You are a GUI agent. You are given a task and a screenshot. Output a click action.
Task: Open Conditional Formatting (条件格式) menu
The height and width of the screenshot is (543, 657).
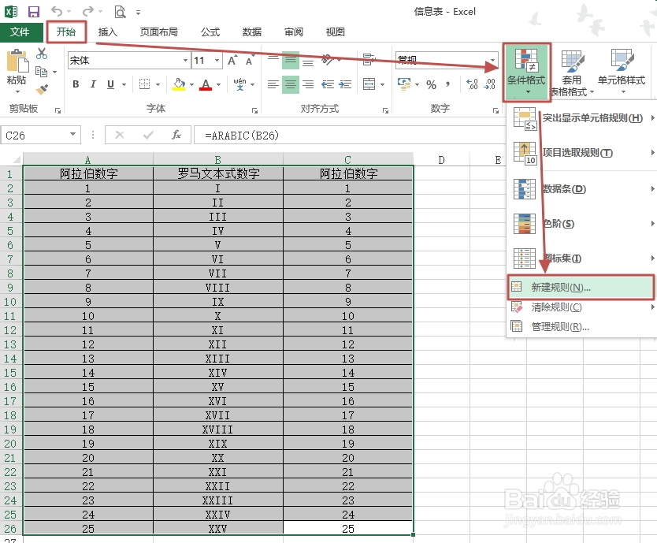[x=525, y=71]
